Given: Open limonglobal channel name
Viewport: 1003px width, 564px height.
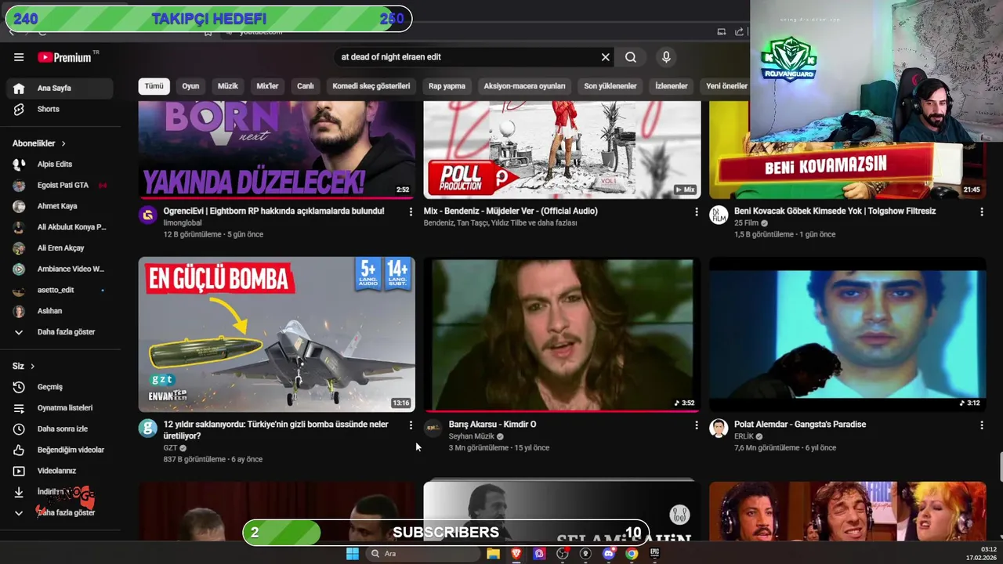Looking at the screenshot, I should tap(183, 223).
